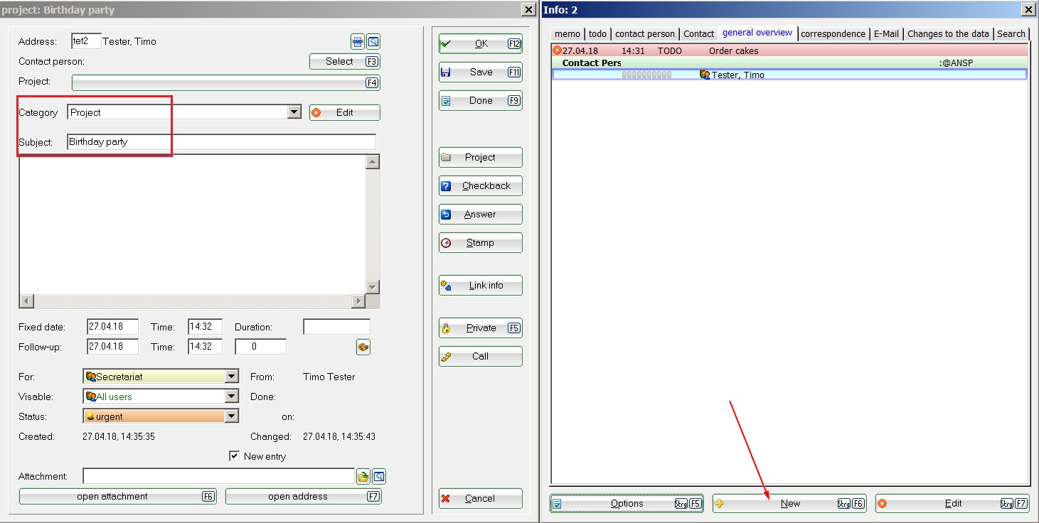This screenshot has width=1039, height=523.
Task: Open the correspondence tab
Action: tap(833, 33)
